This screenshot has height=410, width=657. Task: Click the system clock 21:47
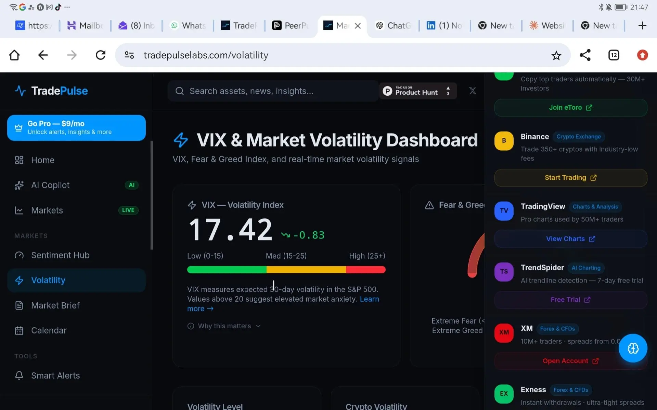pos(639,7)
